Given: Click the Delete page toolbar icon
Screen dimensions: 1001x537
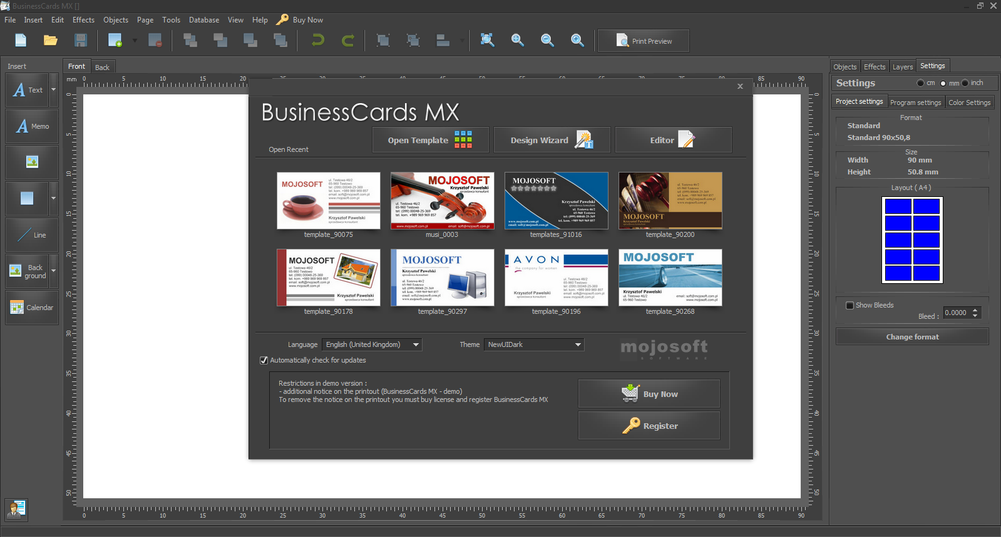Looking at the screenshot, I should (155, 41).
